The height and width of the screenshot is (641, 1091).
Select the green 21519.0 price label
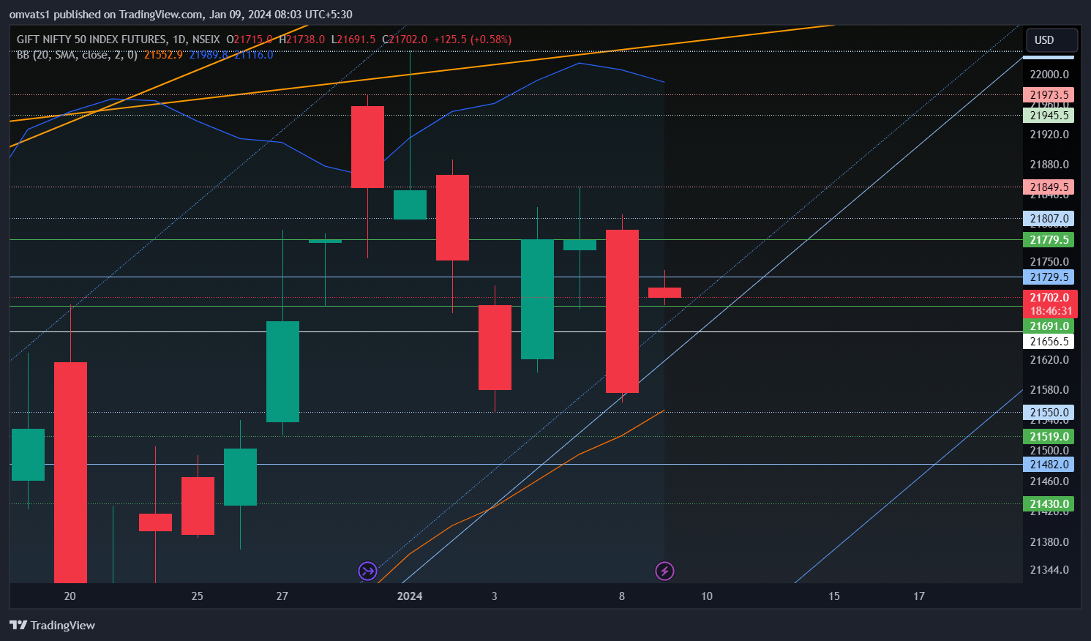pos(1049,437)
